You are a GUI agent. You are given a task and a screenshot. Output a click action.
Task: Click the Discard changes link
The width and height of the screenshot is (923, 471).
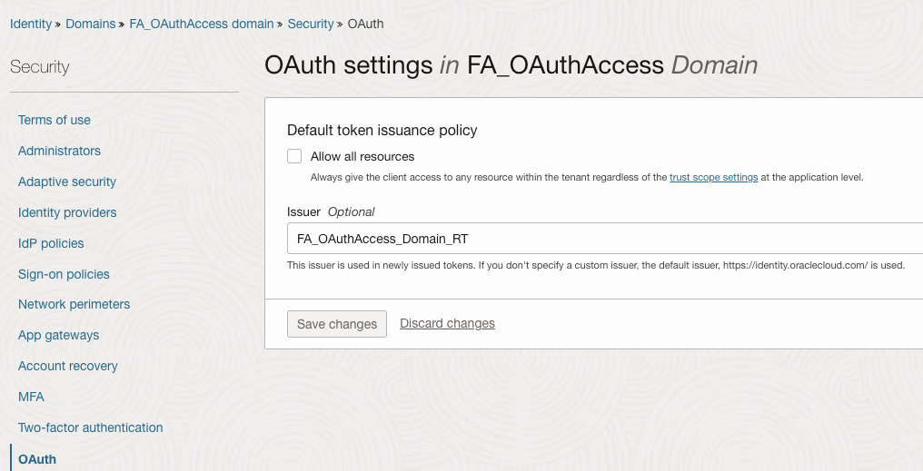(447, 323)
